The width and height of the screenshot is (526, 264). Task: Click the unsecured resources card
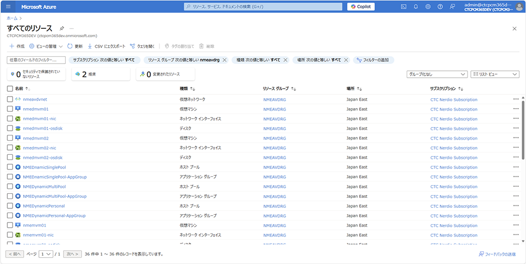(x=36, y=75)
